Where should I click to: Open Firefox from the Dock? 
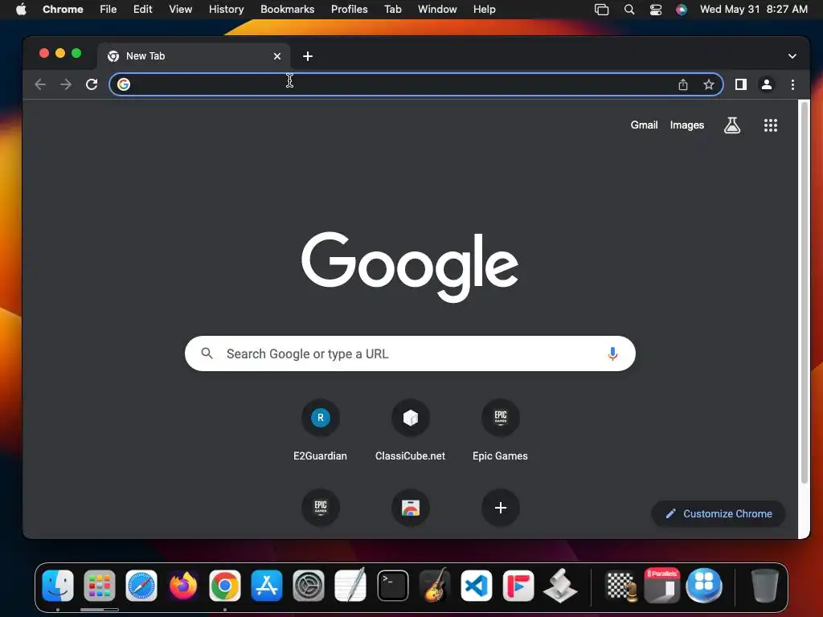[x=183, y=586]
